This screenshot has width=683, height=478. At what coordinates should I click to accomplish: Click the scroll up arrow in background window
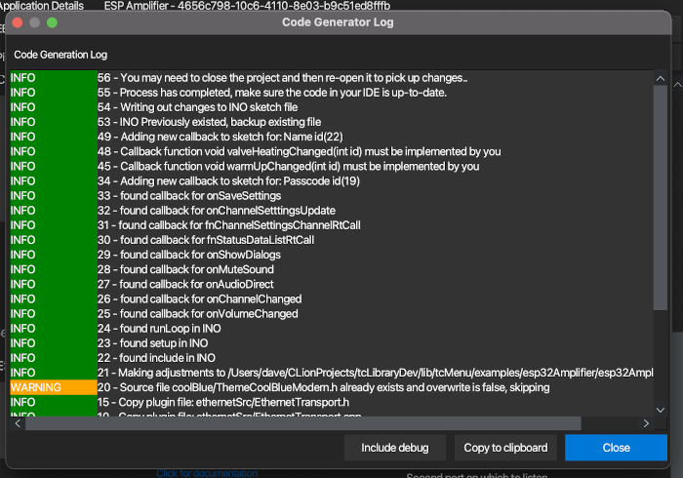pos(677,85)
